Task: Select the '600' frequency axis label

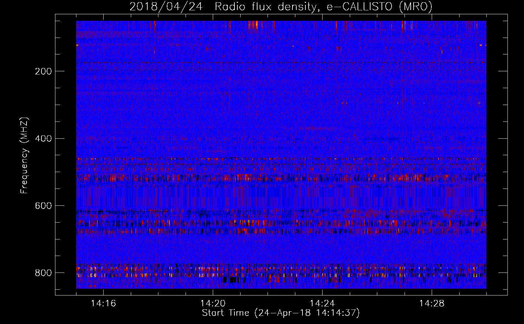Action: point(43,206)
